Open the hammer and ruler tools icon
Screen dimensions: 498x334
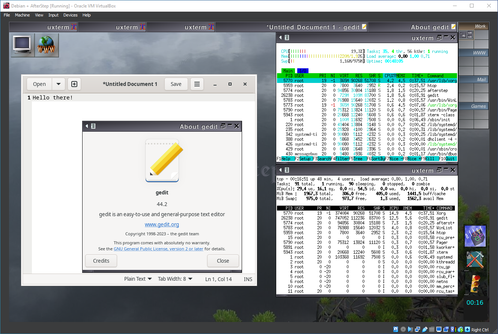point(475,260)
